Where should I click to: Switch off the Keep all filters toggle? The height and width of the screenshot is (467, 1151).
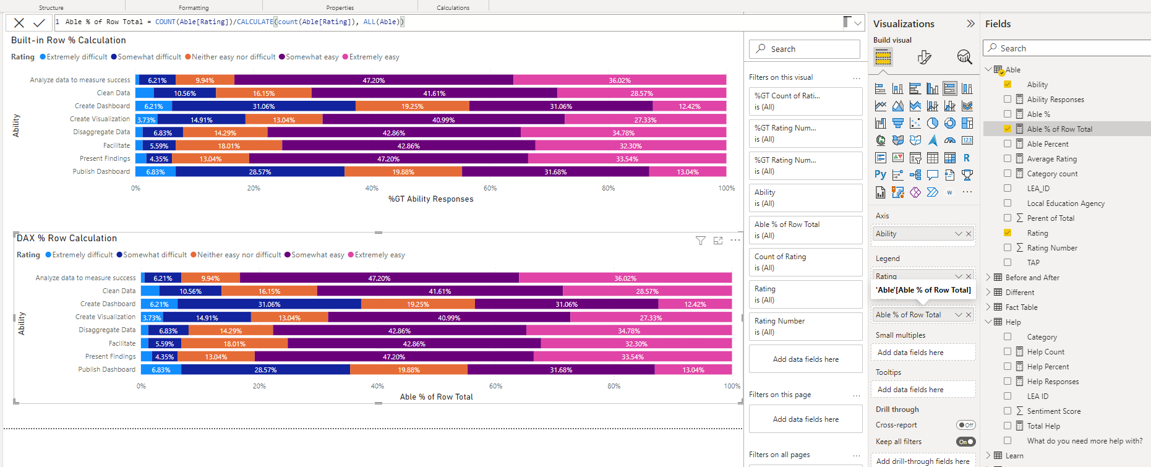click(x=965, y=442)
